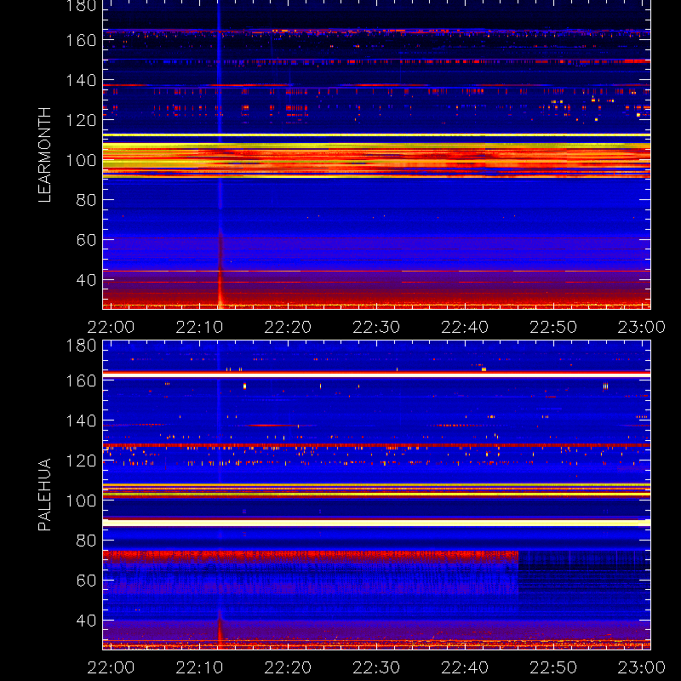Click the 22:10 time label under Learmonth plot
The image size is (681, 681).
pyautogui.click(x=199, y=327)
